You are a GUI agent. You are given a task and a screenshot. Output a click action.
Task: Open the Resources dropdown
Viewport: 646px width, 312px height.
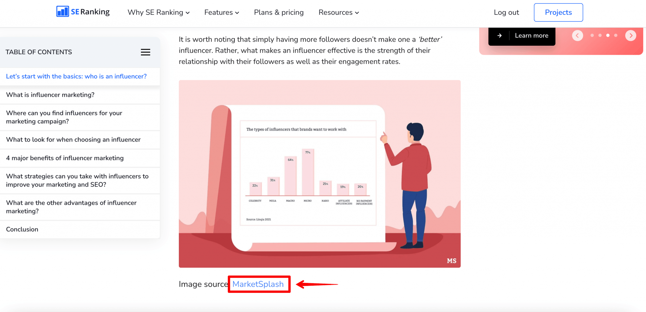click(338, 12)
